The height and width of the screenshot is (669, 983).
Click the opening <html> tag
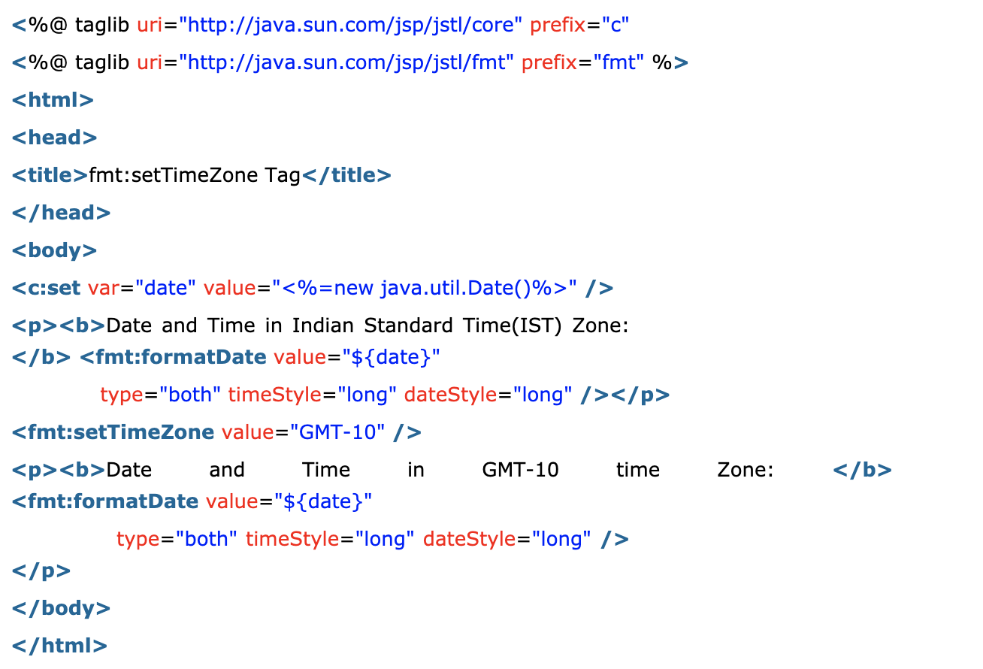point(53,100)
